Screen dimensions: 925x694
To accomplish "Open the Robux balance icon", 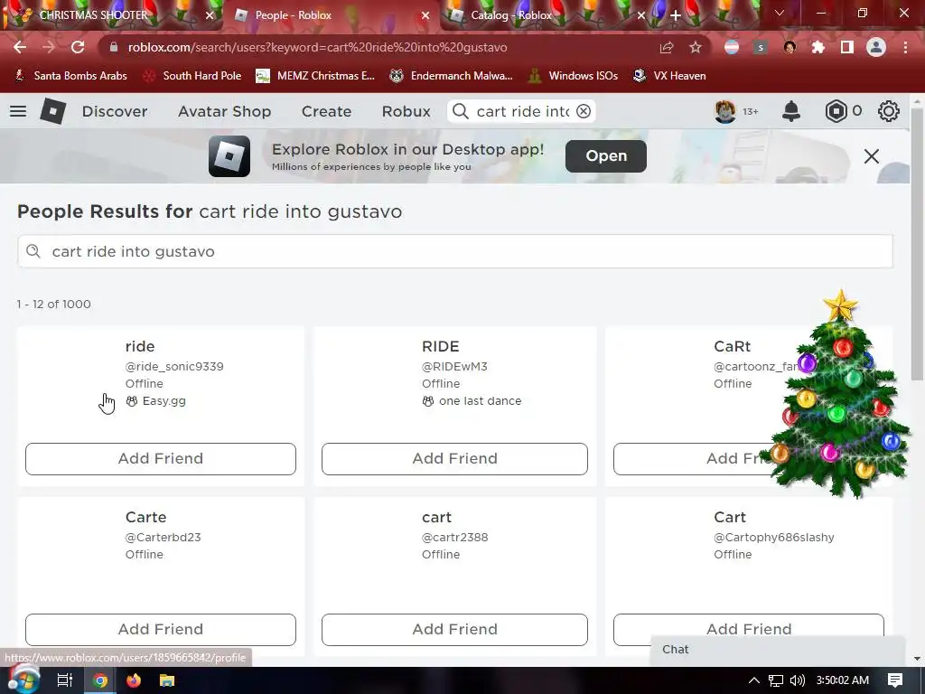I will 836,111.
